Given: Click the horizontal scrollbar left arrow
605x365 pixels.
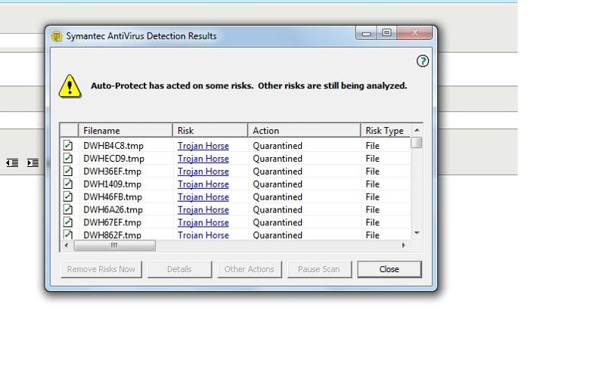Looking at the screenshot, I should tap(67, 245).
